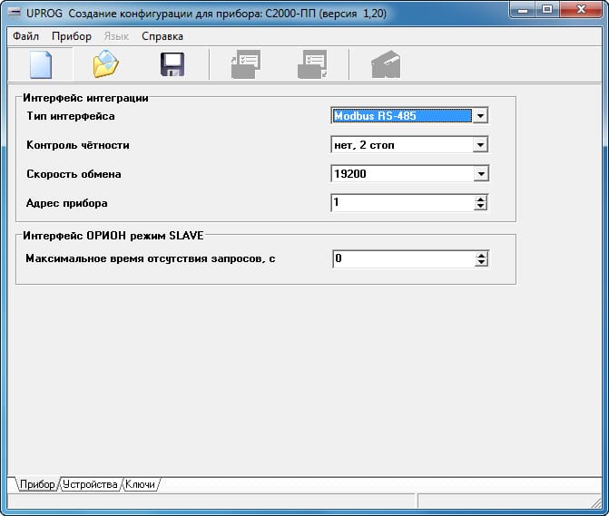This screenshot has height=516, width=609.
Task: Click the UPROG title bar application icon
Action: point(15,13)
